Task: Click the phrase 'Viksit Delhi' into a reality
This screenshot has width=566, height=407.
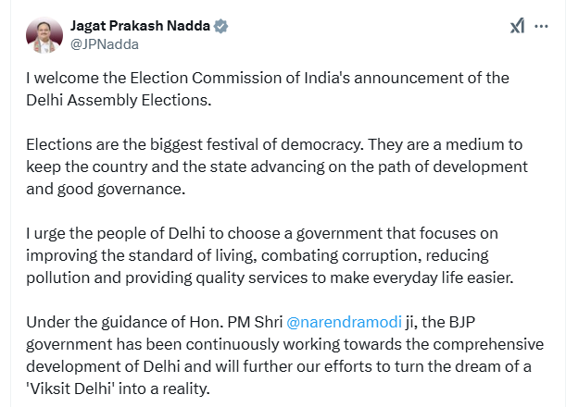Action: click(x=118, y=389)
